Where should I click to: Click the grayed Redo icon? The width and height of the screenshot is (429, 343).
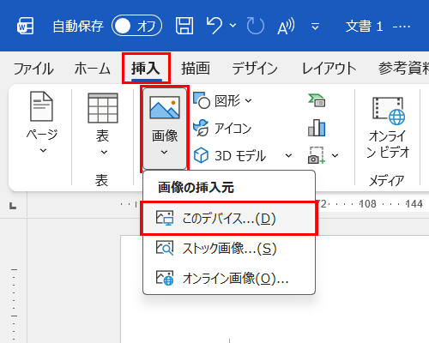pos(256,26)
